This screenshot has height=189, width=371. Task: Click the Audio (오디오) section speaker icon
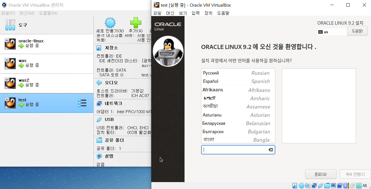click(x=99, y=82)
